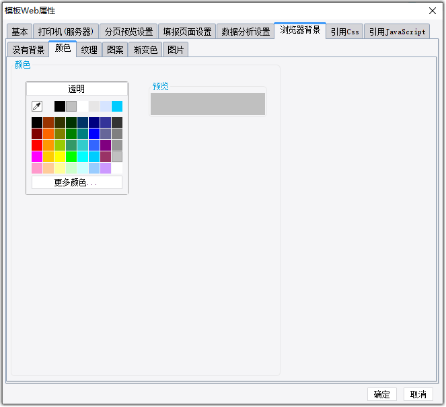Click the 透明 transparent button

77,89
